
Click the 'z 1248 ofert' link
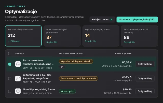[14, 41]
